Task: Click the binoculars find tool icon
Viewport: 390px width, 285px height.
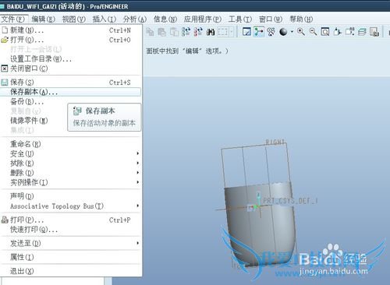Action: click(x=211, y=32)
